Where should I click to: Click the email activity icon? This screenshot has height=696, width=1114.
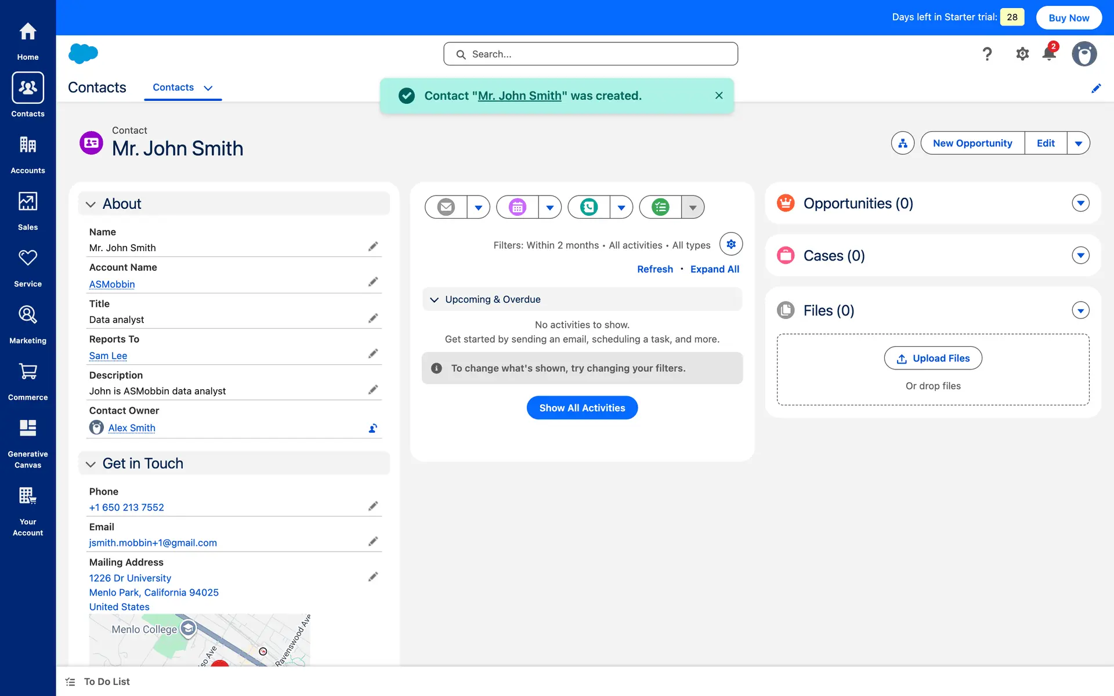446,207
